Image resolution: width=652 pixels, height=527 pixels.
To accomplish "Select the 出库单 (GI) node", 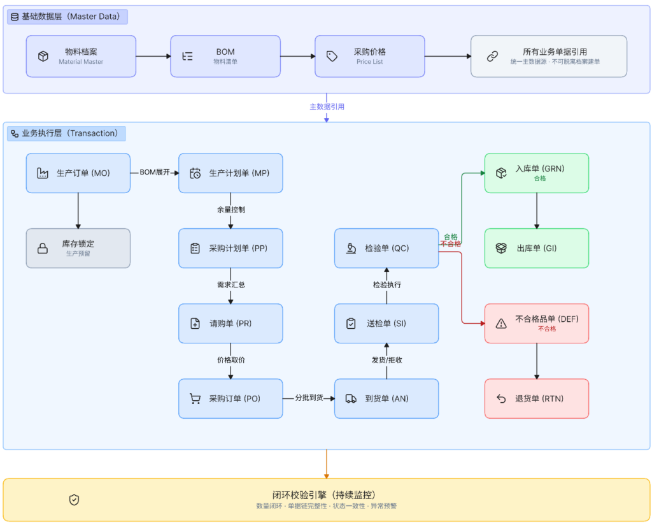I will [x=537, y=249].
